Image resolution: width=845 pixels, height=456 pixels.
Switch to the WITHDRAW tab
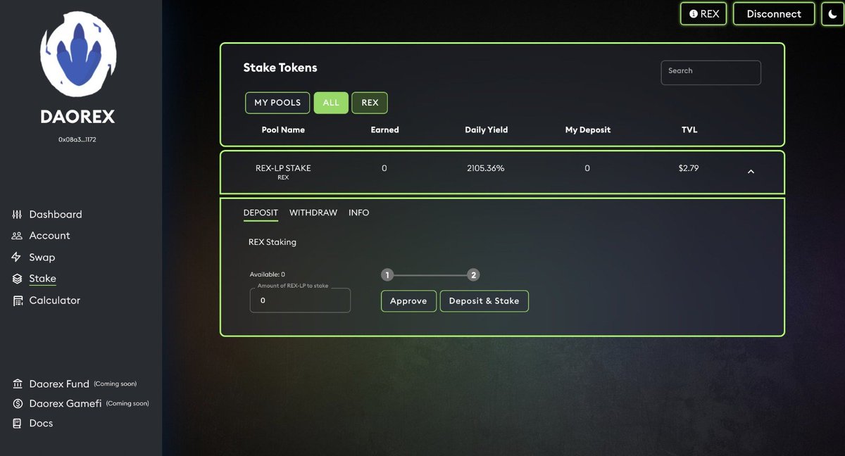[313, 213]
